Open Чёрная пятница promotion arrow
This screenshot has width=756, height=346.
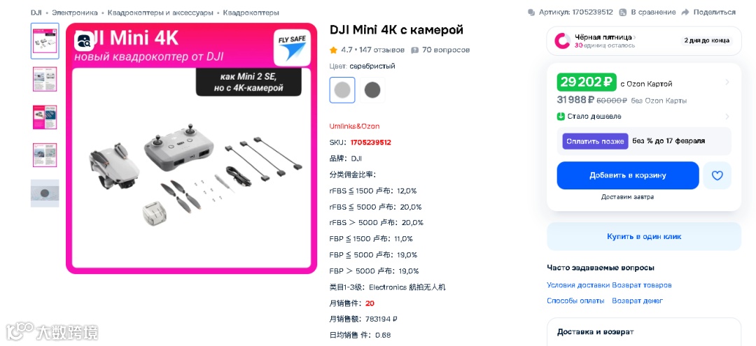(634, 37)
